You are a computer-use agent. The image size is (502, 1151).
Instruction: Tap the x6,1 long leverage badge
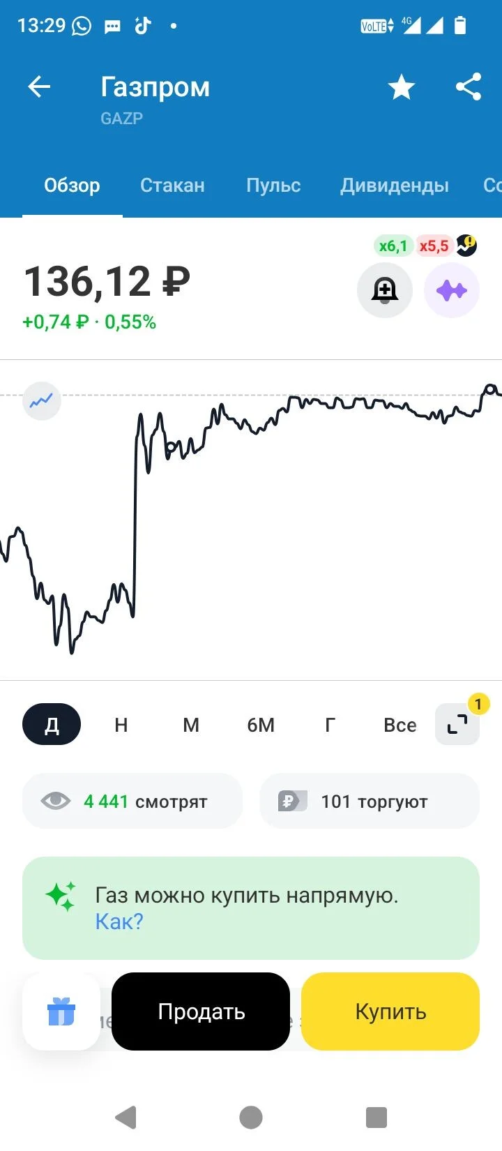[x=393, y=246]
